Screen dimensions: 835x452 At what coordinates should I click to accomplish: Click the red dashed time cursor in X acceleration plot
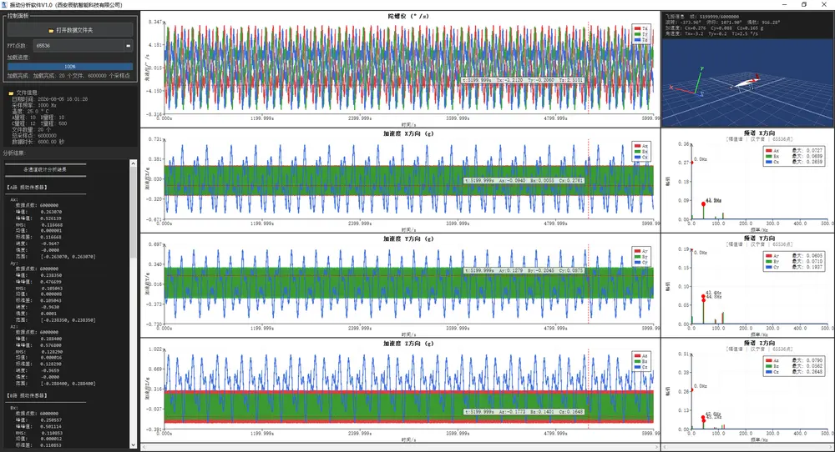point(589,179)
